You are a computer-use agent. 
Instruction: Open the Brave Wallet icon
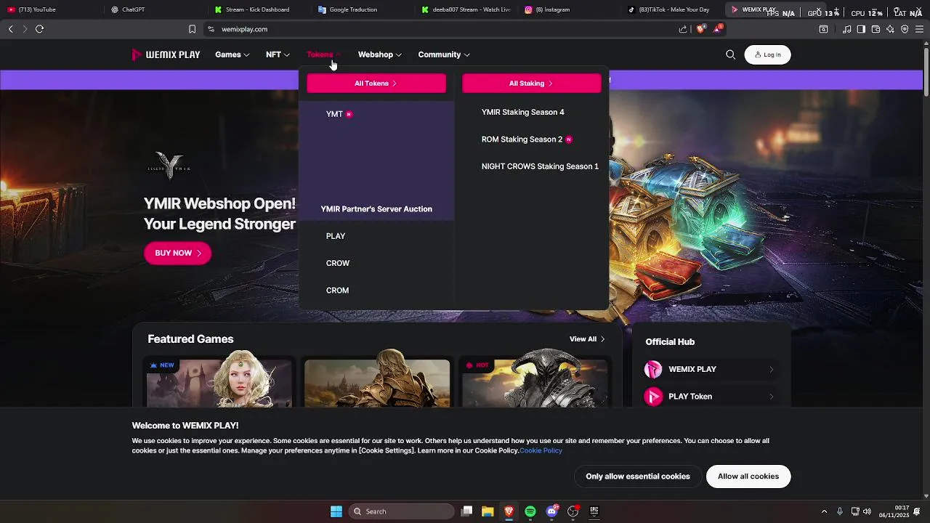[876, 29]
